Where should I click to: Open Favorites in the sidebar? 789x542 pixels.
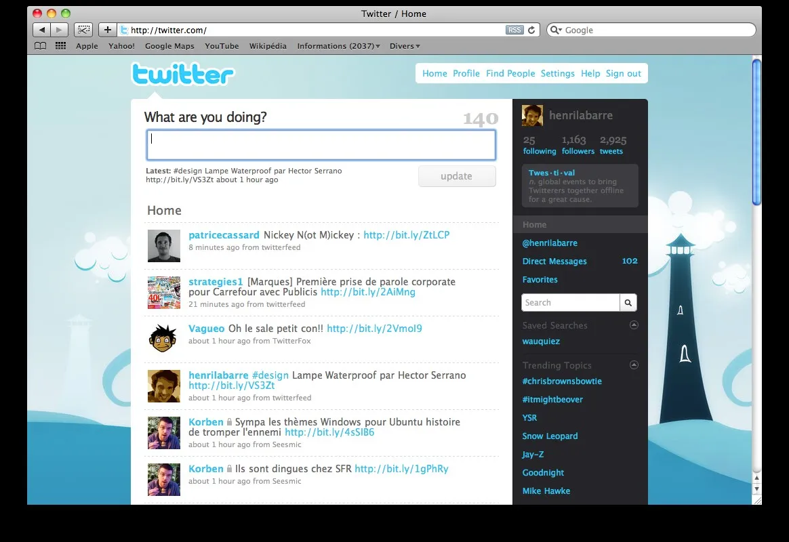[x=540, y=280]
